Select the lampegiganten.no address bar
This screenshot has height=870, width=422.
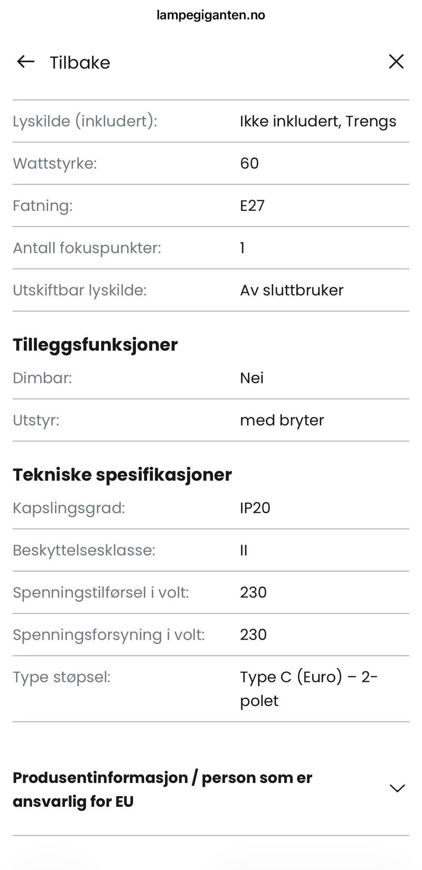point(211,15)
